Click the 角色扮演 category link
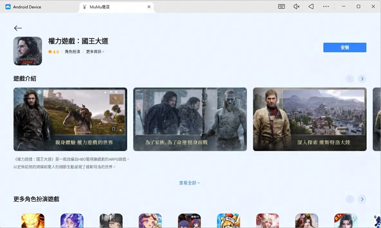This screenshot has width=381, height=228. pyautogui.click(x=72, y=52)
